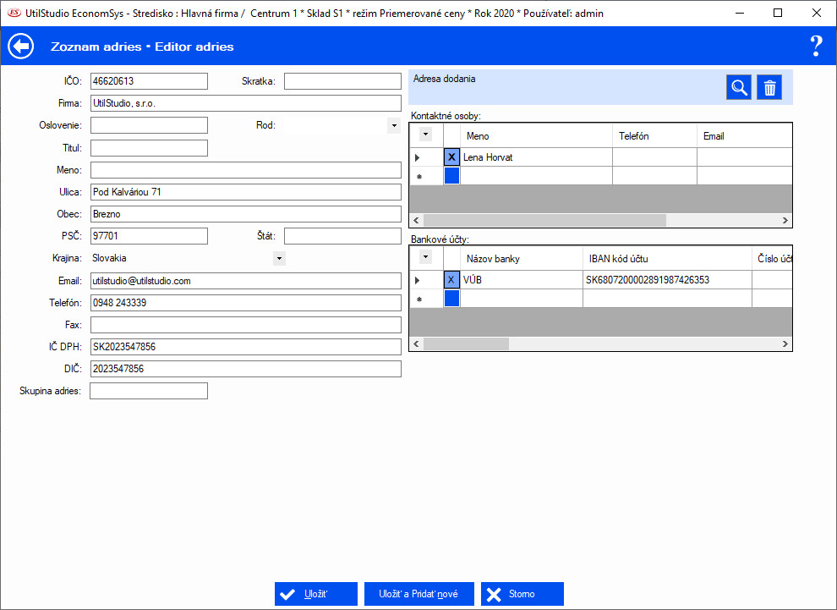This screenshot has height=610, width=837.
Task: Remove VÚB bank account with X icon
Action: tap(451, 280)
